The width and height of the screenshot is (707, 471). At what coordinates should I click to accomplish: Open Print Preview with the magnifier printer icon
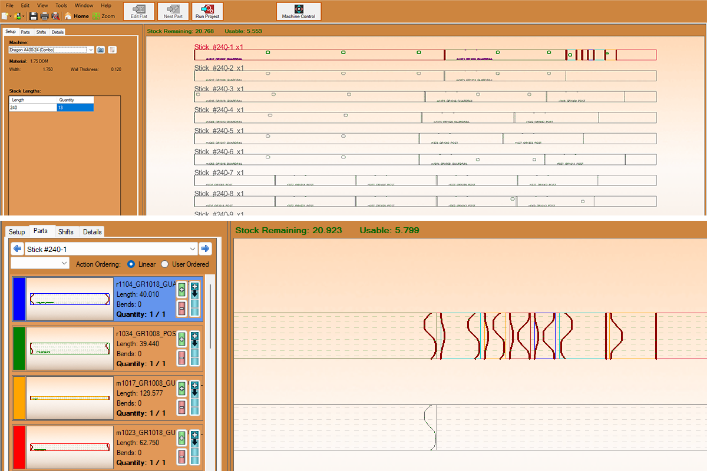(55, 16)
